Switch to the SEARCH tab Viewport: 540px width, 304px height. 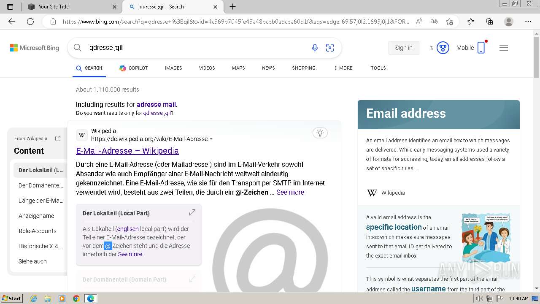click(x=89, y=68)
